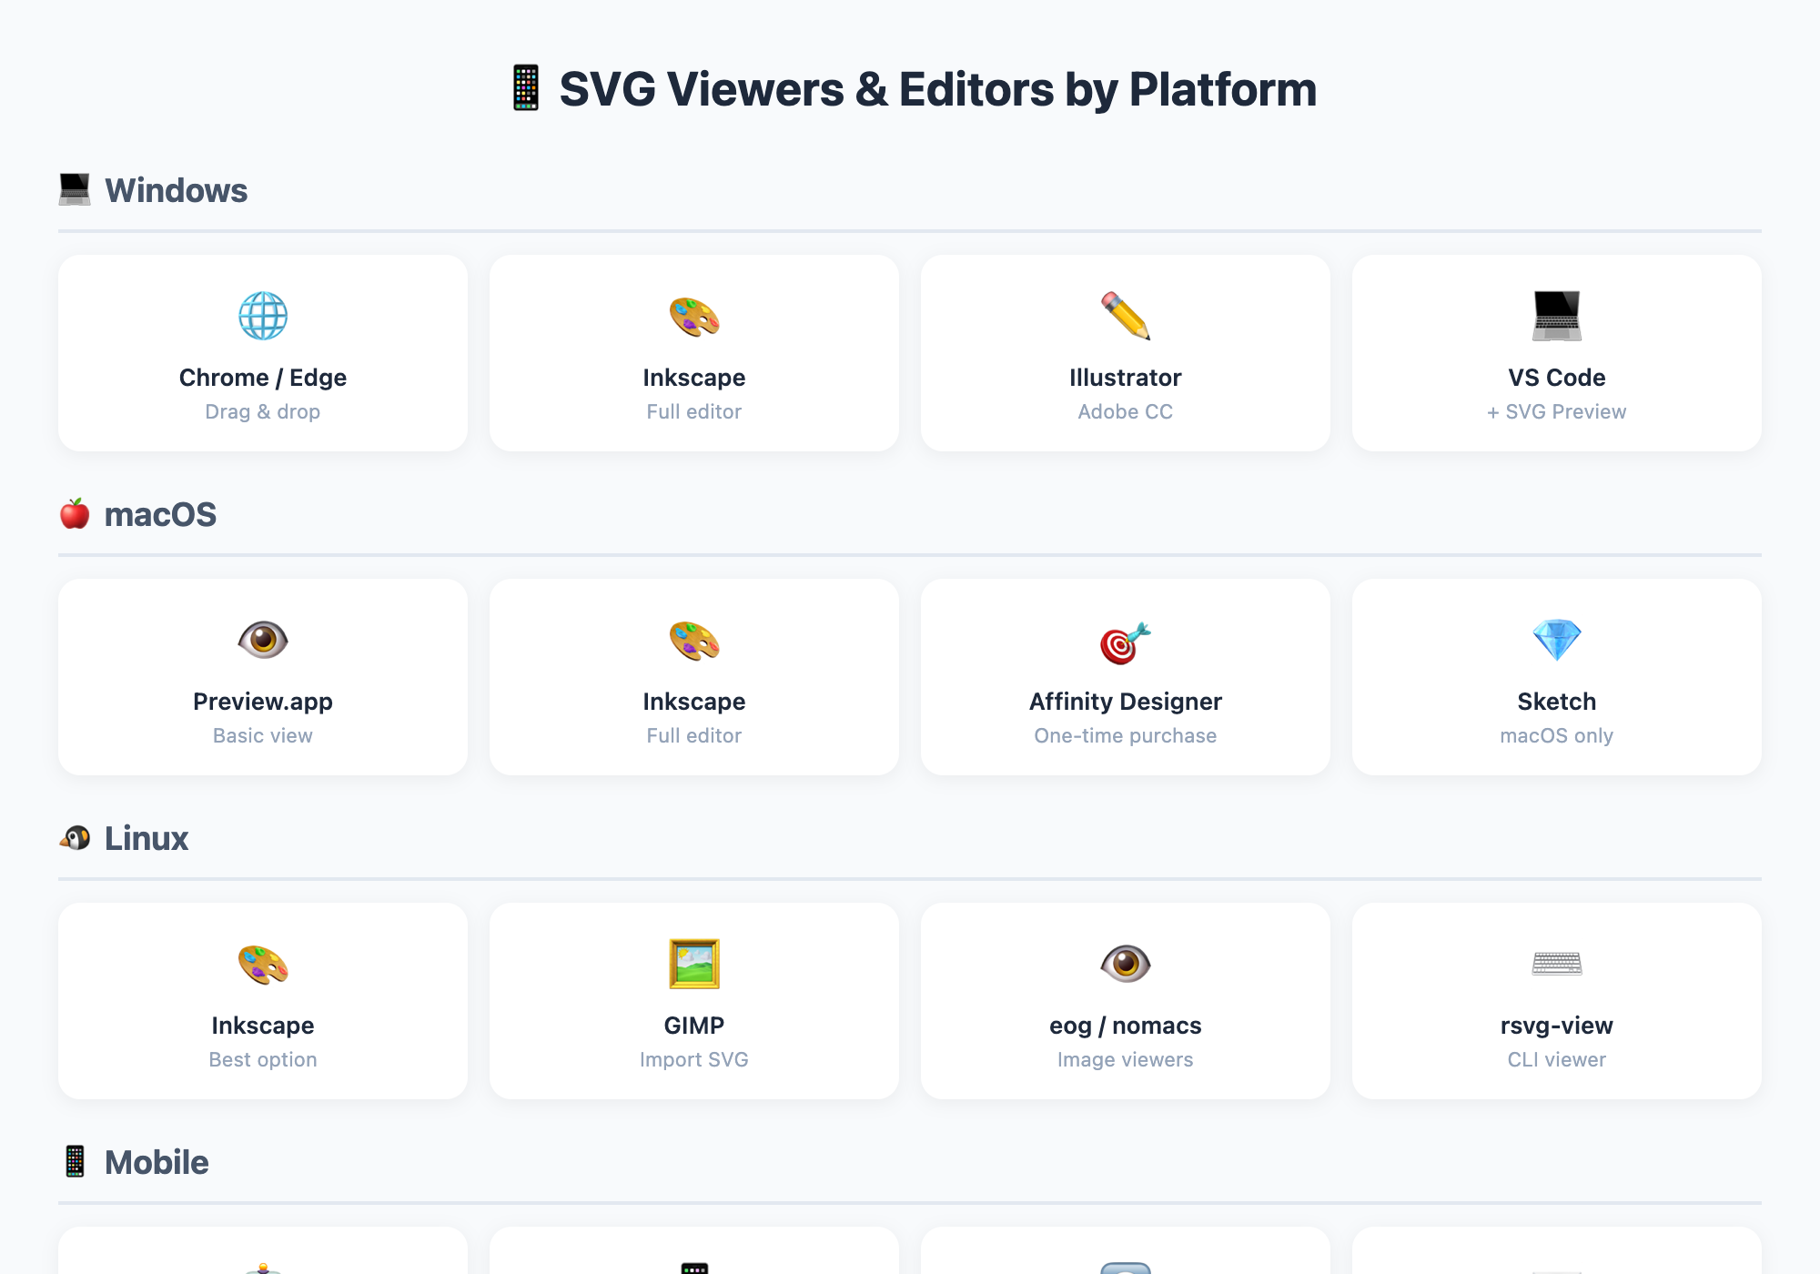Click "Full editor" under Inkscape in macOS section

[x=694, y=735]
